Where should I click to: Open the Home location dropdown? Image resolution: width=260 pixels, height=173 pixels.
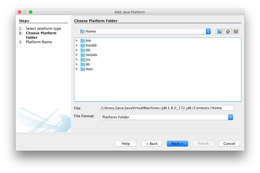point(144,31)
